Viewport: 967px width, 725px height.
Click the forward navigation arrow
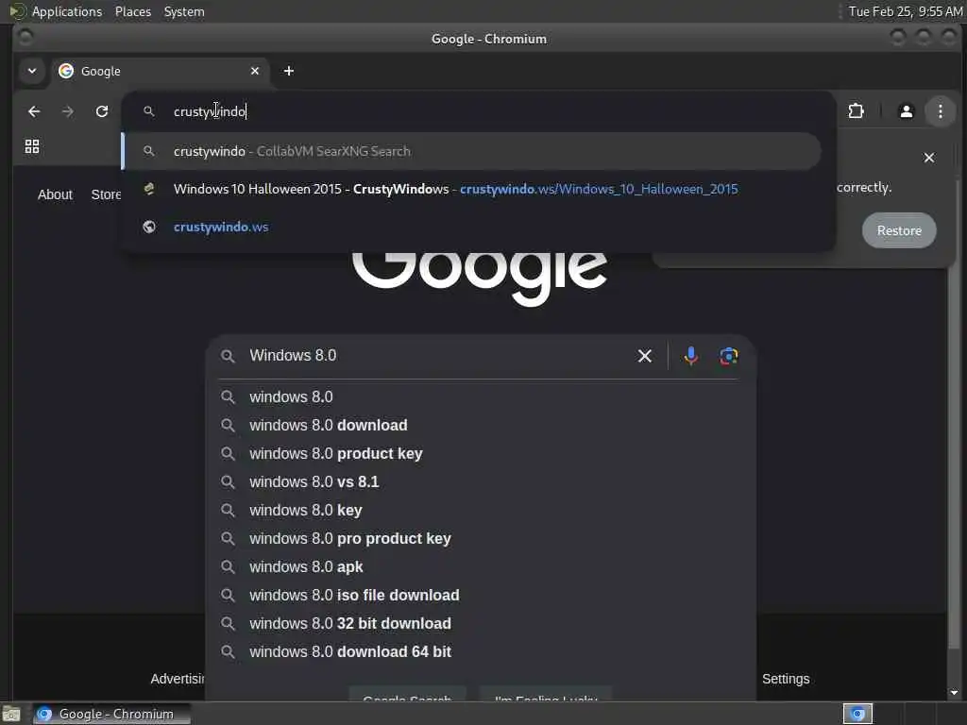tap(68, 111)
